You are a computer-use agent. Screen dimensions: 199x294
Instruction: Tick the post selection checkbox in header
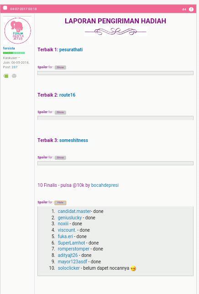(5, 8)
